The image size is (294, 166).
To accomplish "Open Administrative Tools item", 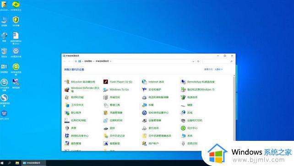I will click(112, 105).
